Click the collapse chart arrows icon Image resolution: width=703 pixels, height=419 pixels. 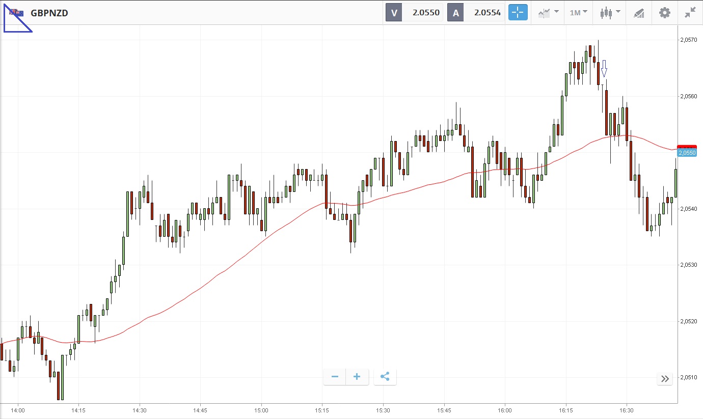(690, 13)
